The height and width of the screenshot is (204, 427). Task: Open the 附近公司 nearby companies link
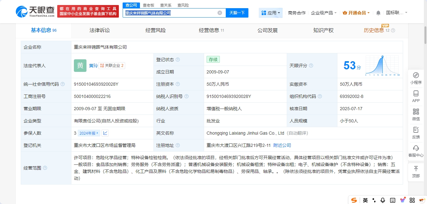[x=282, y=145]
